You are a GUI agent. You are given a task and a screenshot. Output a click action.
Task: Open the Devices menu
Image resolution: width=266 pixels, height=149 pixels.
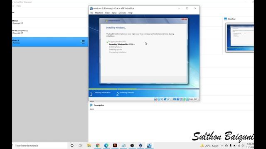pyautogui.click(x=122, y=13)
